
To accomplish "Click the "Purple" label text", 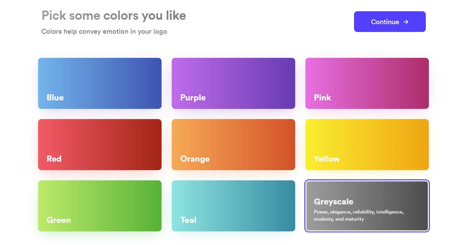I will 193,98.
